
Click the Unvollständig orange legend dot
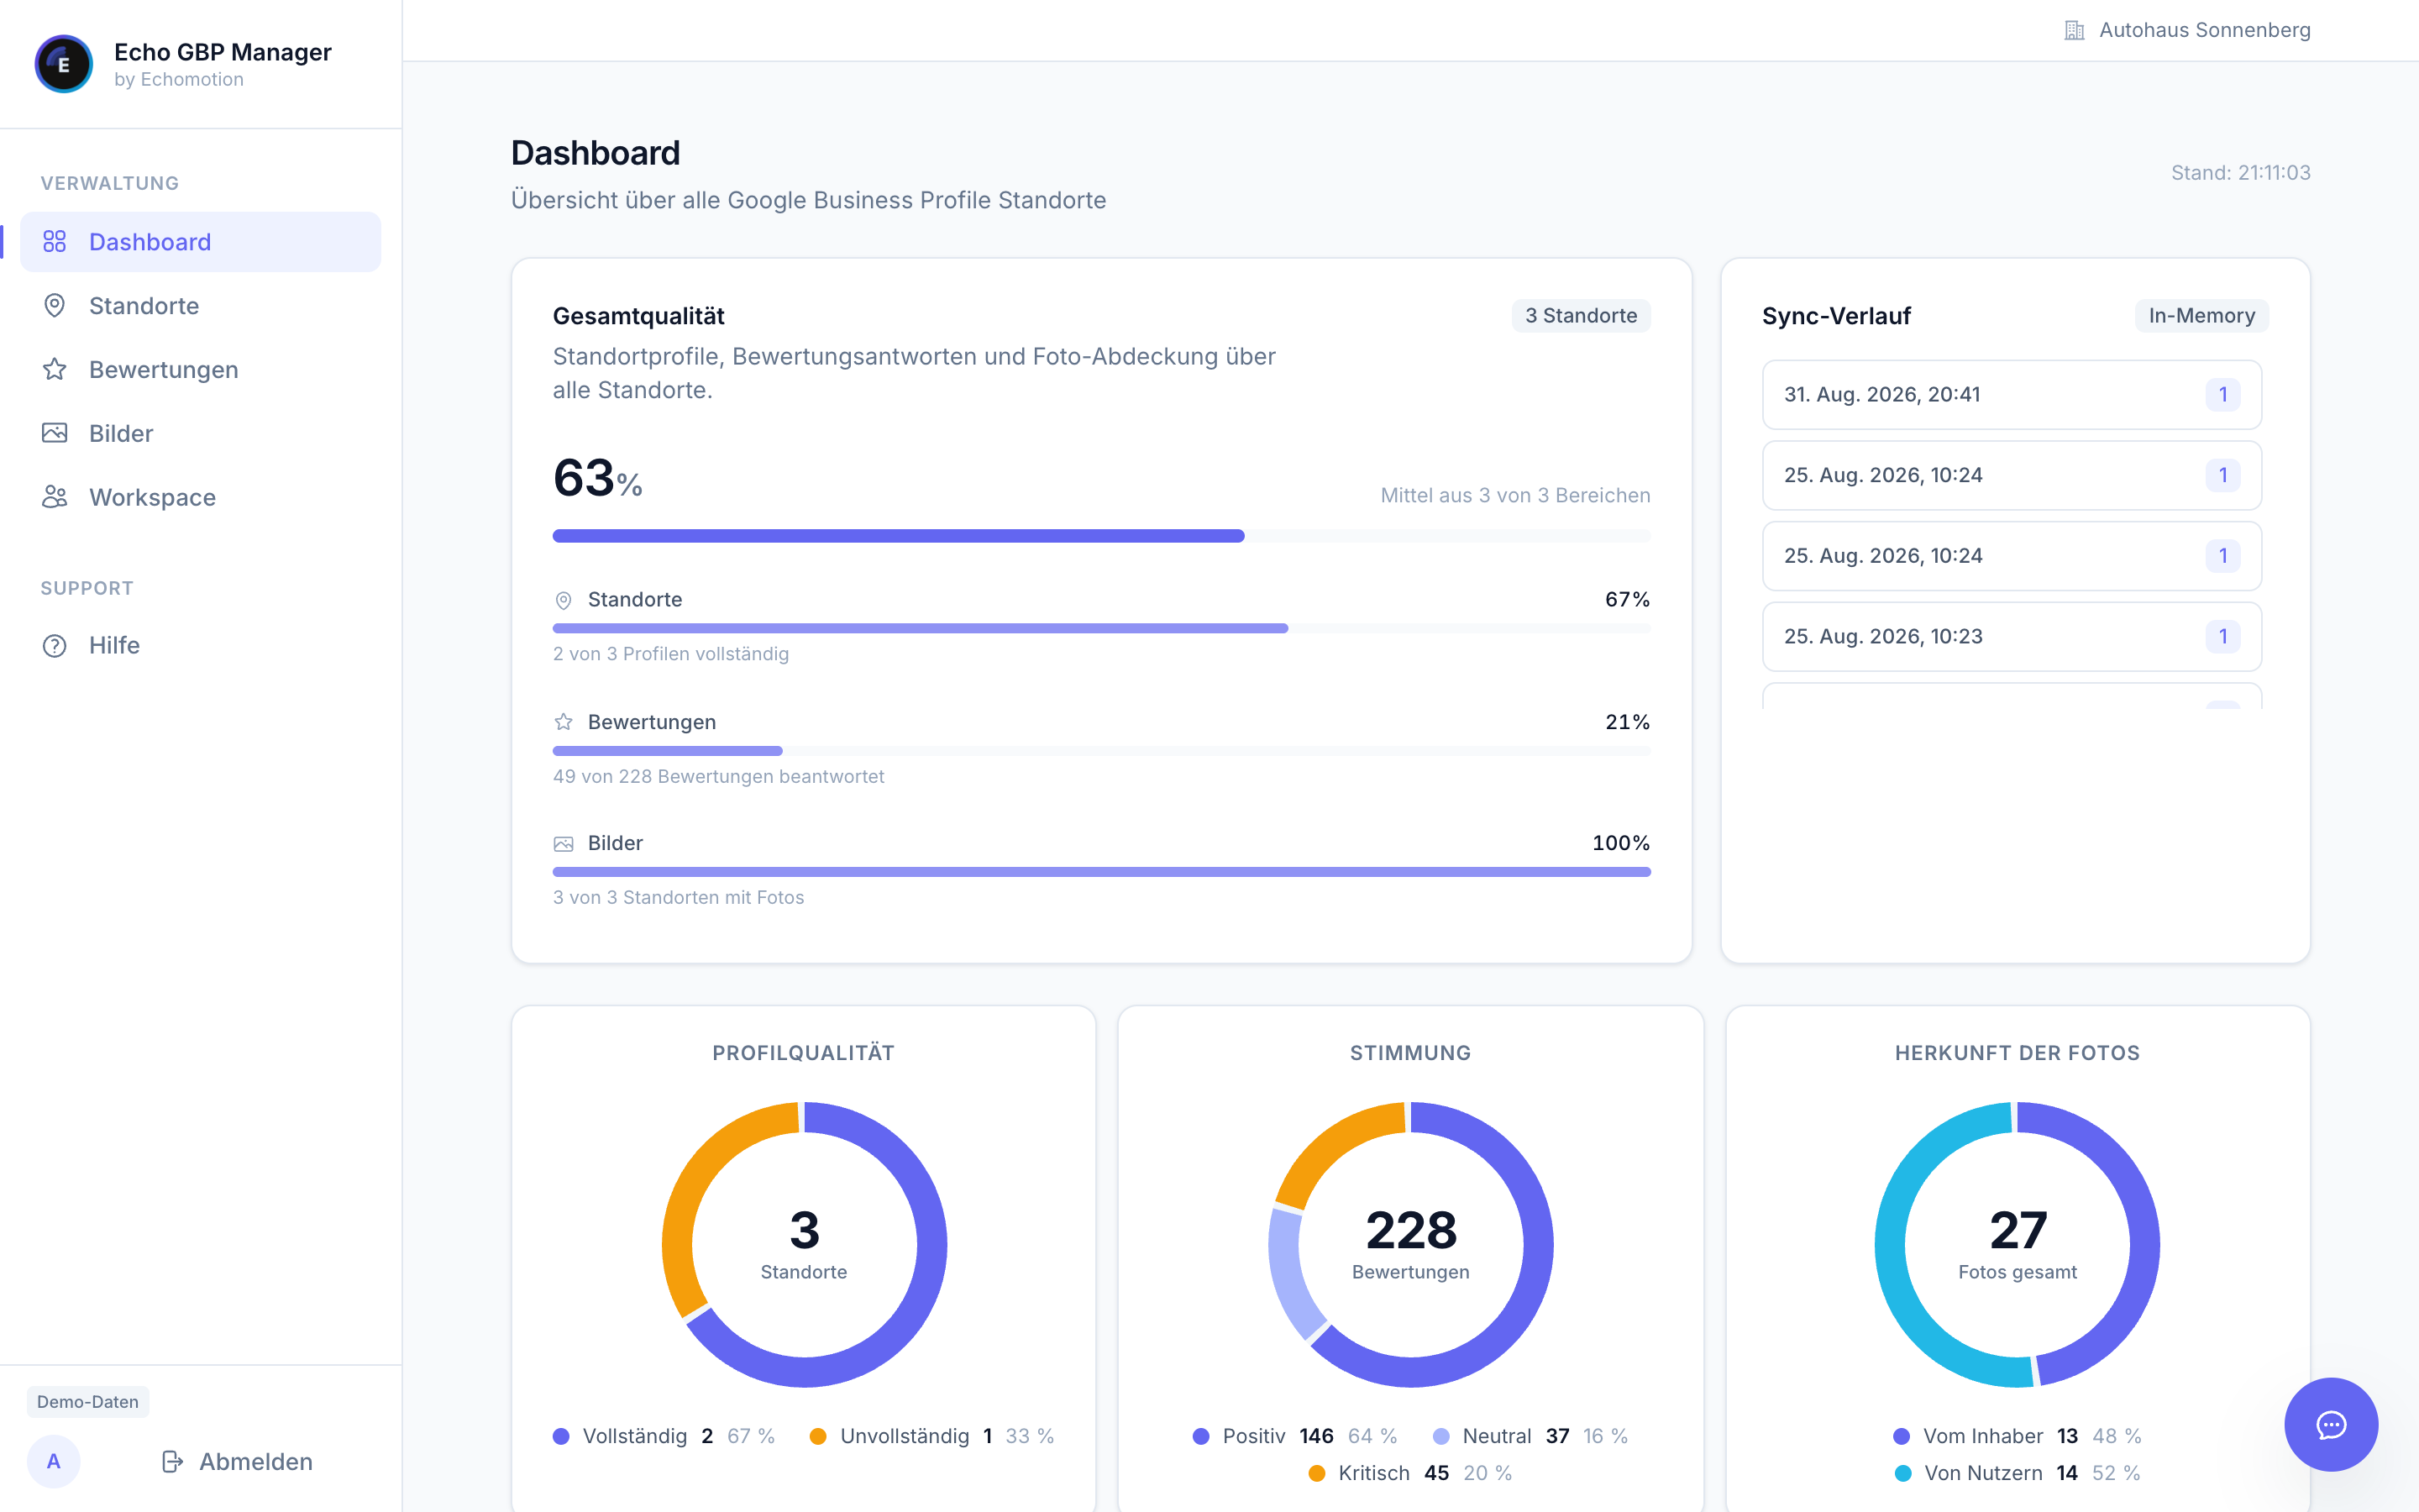pyautogui.click(x=817, y=1436)
